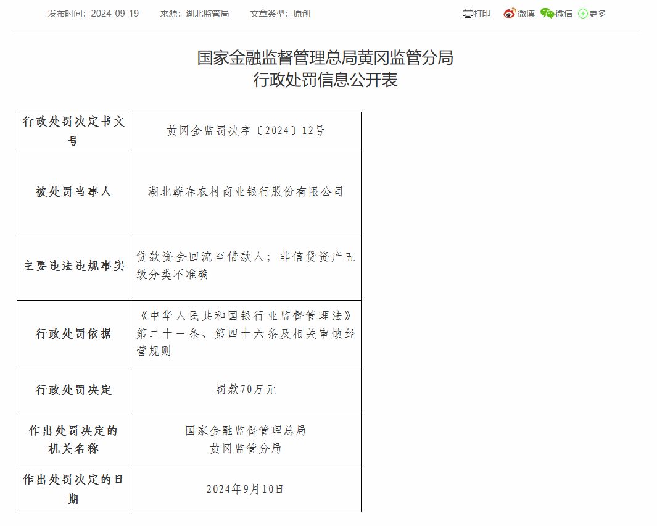Click the 打印 print link

[x=482, y=14]
